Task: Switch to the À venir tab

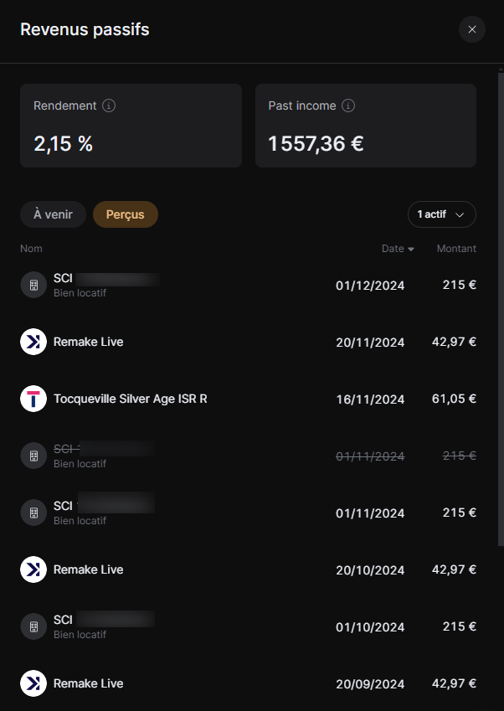Action: click(x=53, y=214)
